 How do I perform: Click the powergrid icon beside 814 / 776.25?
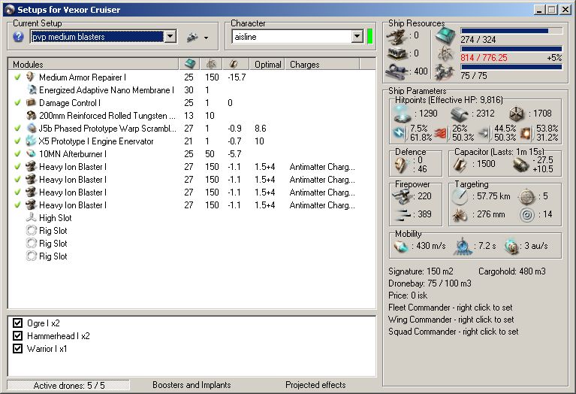445,54
